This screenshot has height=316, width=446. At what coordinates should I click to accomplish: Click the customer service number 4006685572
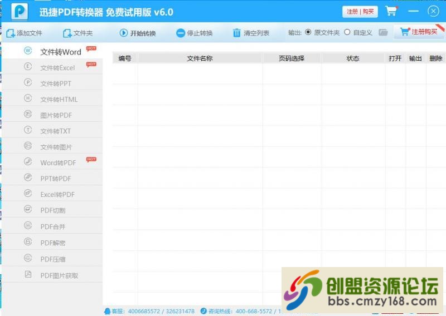pyautogui.click(x=144, y=312)
